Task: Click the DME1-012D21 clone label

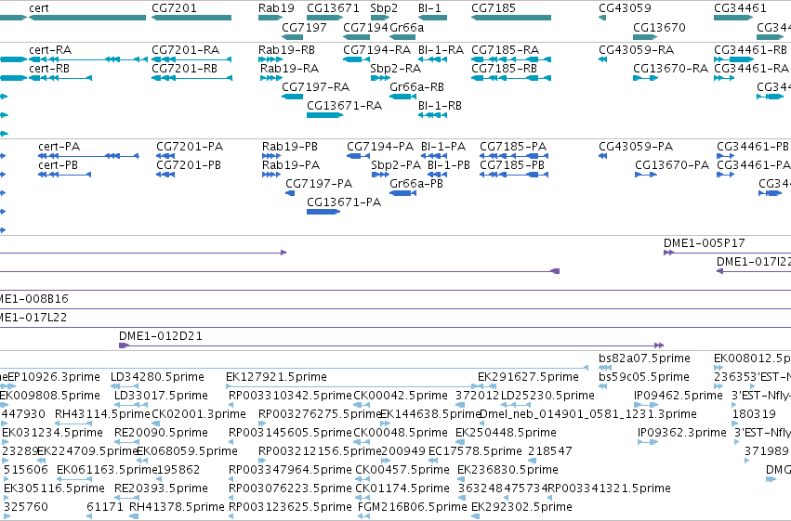Action: pyautogui.click(x=161, y=336)
